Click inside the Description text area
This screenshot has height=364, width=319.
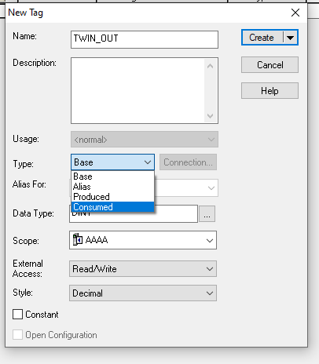137,90
